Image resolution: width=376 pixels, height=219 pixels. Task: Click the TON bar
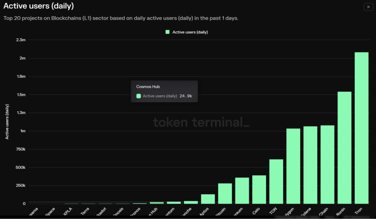(276, 181)
